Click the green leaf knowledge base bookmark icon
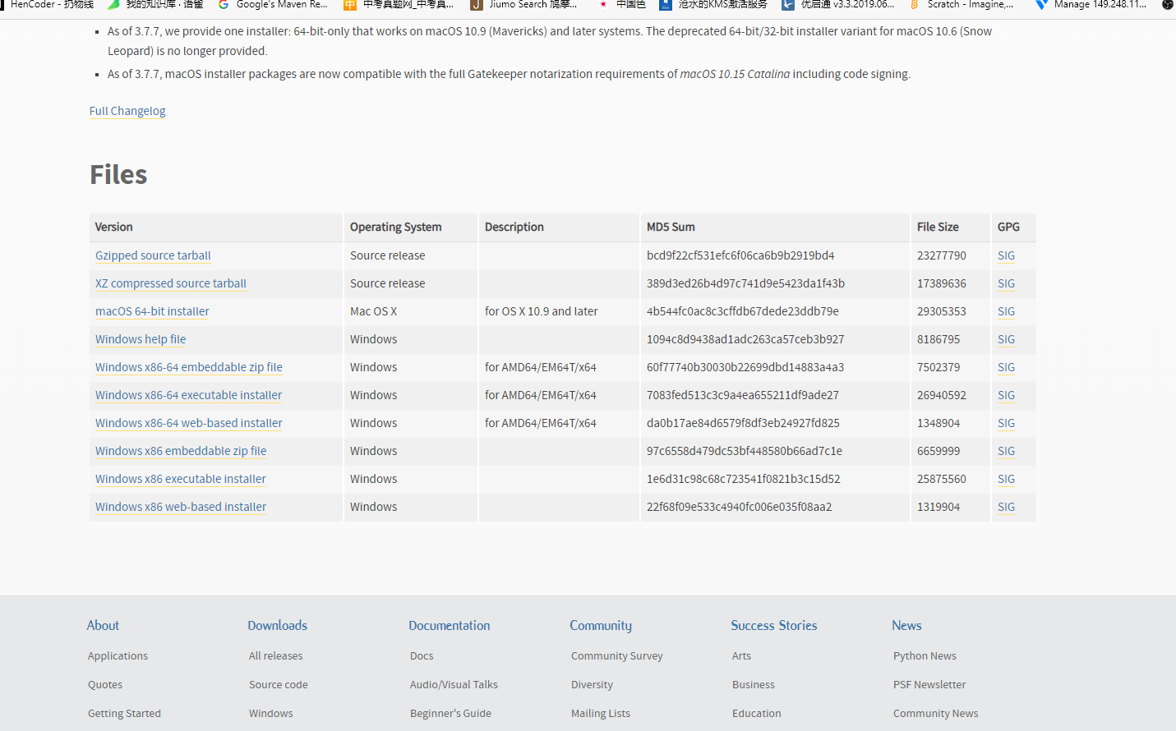 coord(113,4)
